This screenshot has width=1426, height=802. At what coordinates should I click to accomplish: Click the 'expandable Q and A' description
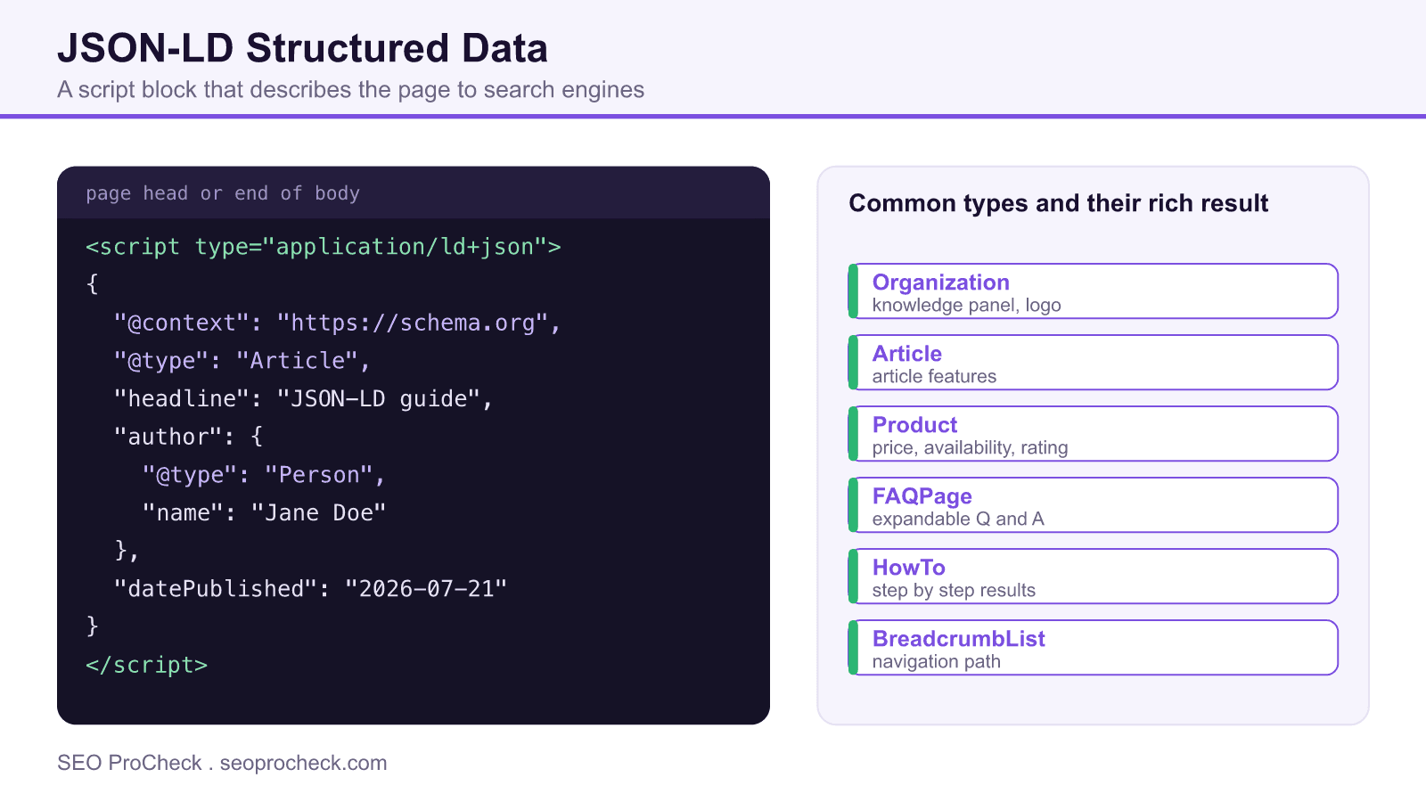pyautogui.click(x=958, y=520)
